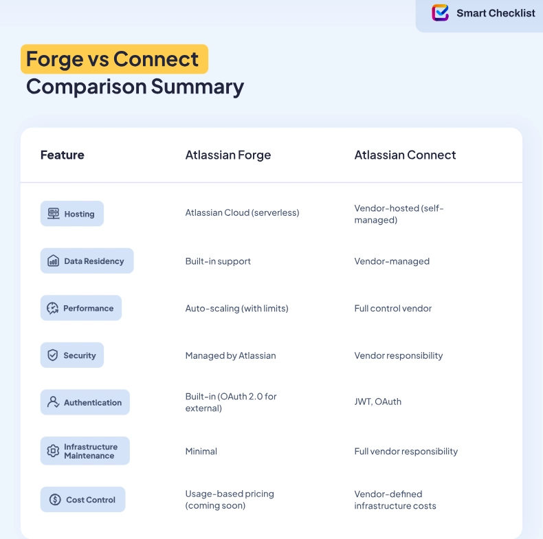Click the Comparison Summary heading
Viewport: 543px width, 539px height.
coord(135,87)
